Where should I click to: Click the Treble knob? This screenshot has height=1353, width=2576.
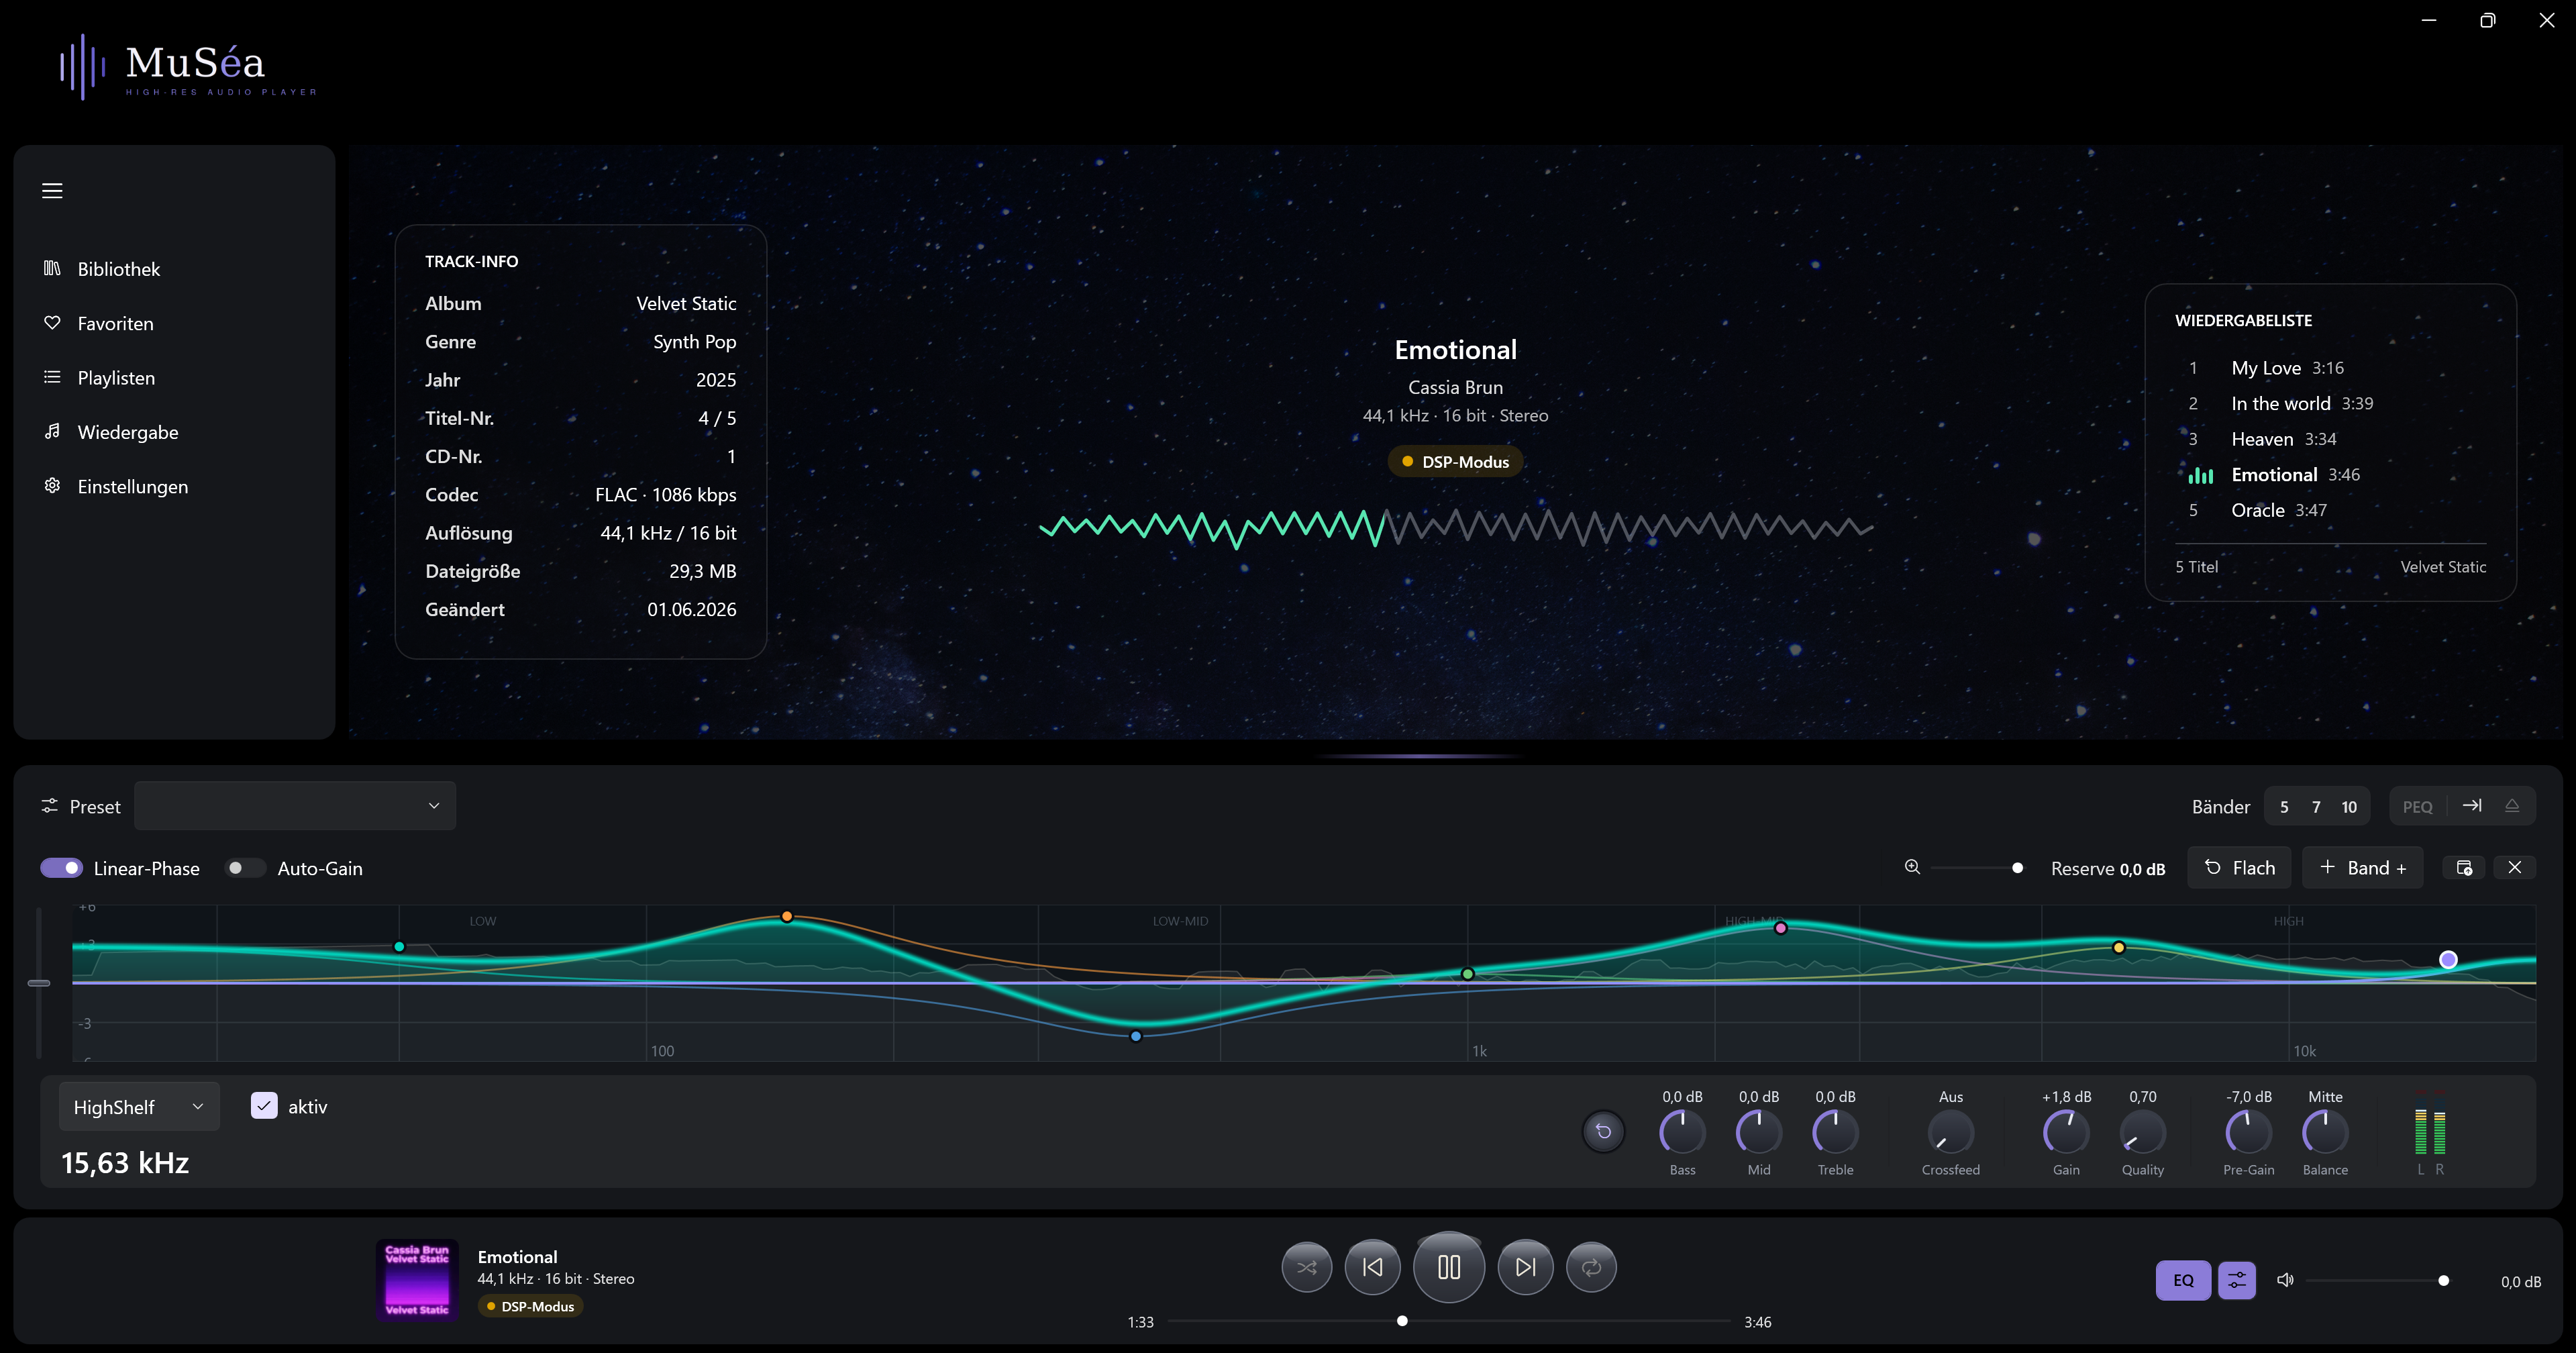1835,1132
